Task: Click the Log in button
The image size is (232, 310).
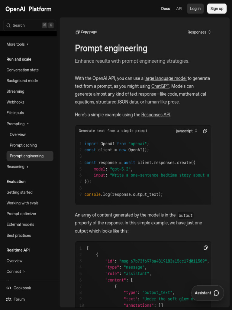Action: click(x=195, y=9)
